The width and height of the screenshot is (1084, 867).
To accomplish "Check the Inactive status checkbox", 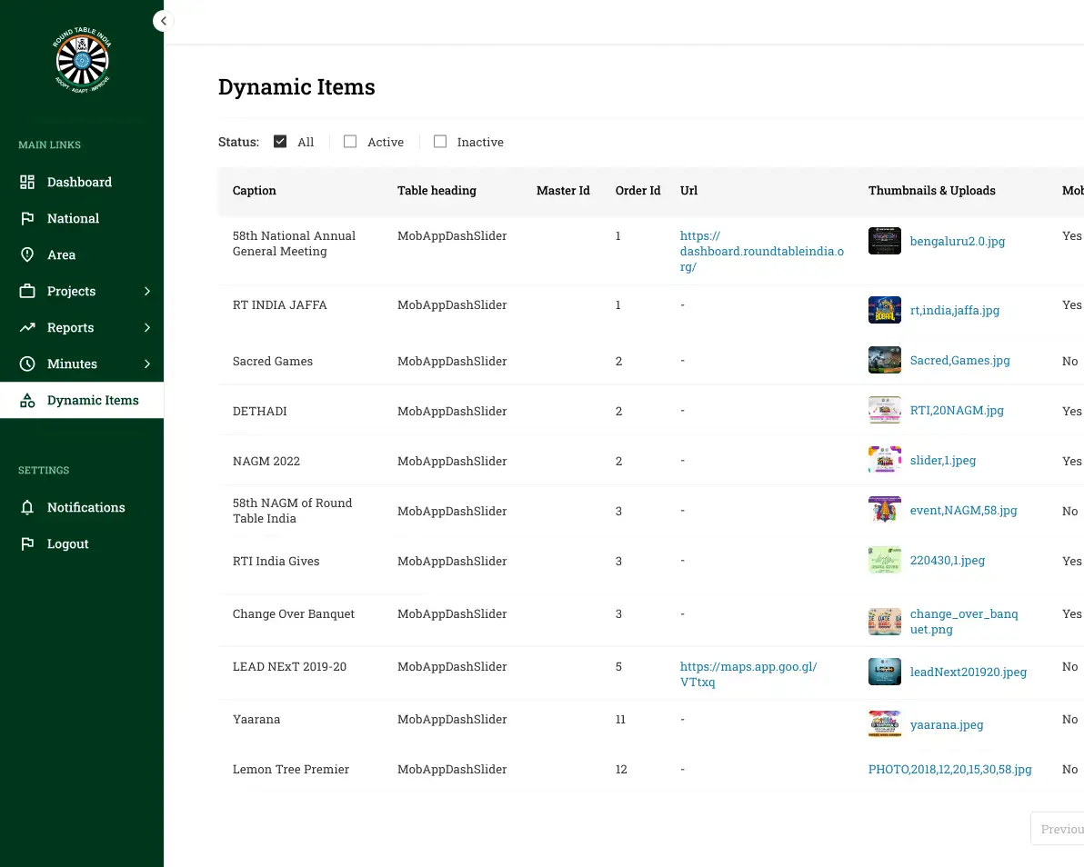I will click(x=440, y=142).
